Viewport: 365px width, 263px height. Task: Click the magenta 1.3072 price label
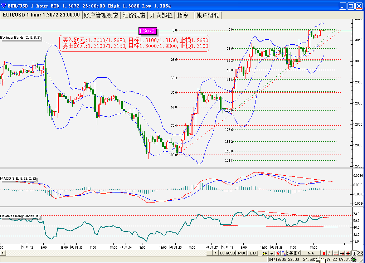(147, 31)
